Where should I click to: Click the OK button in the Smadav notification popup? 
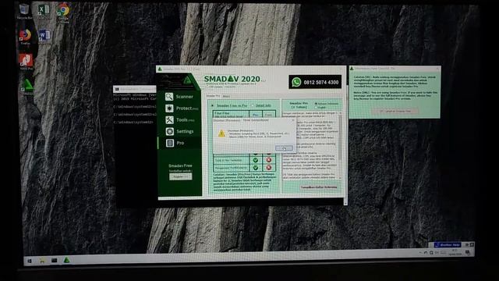click(x=395, y=111)
